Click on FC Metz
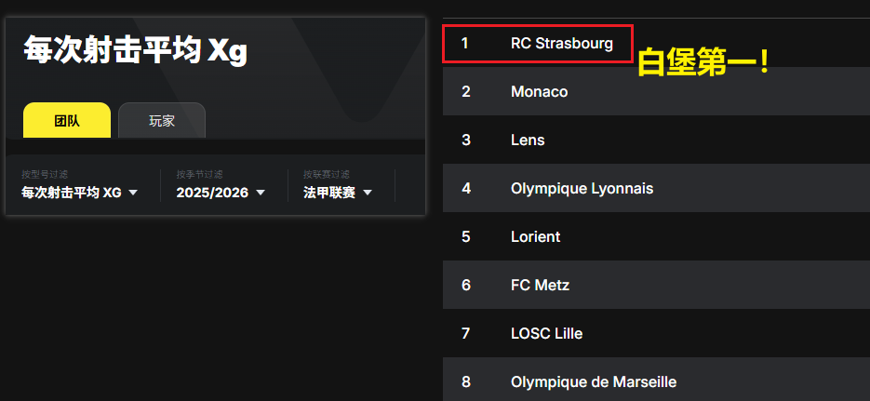870x401 pixels. pyautogui.click(x=540, y=286)
